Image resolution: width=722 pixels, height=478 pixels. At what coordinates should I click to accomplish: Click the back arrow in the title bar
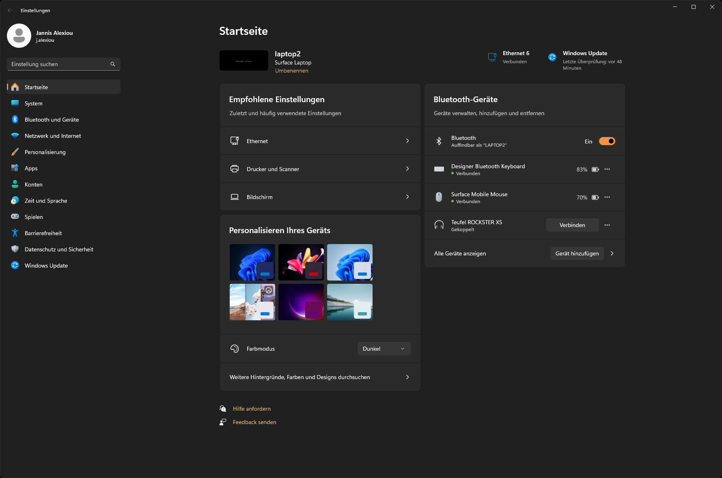[x=10, y=10]
